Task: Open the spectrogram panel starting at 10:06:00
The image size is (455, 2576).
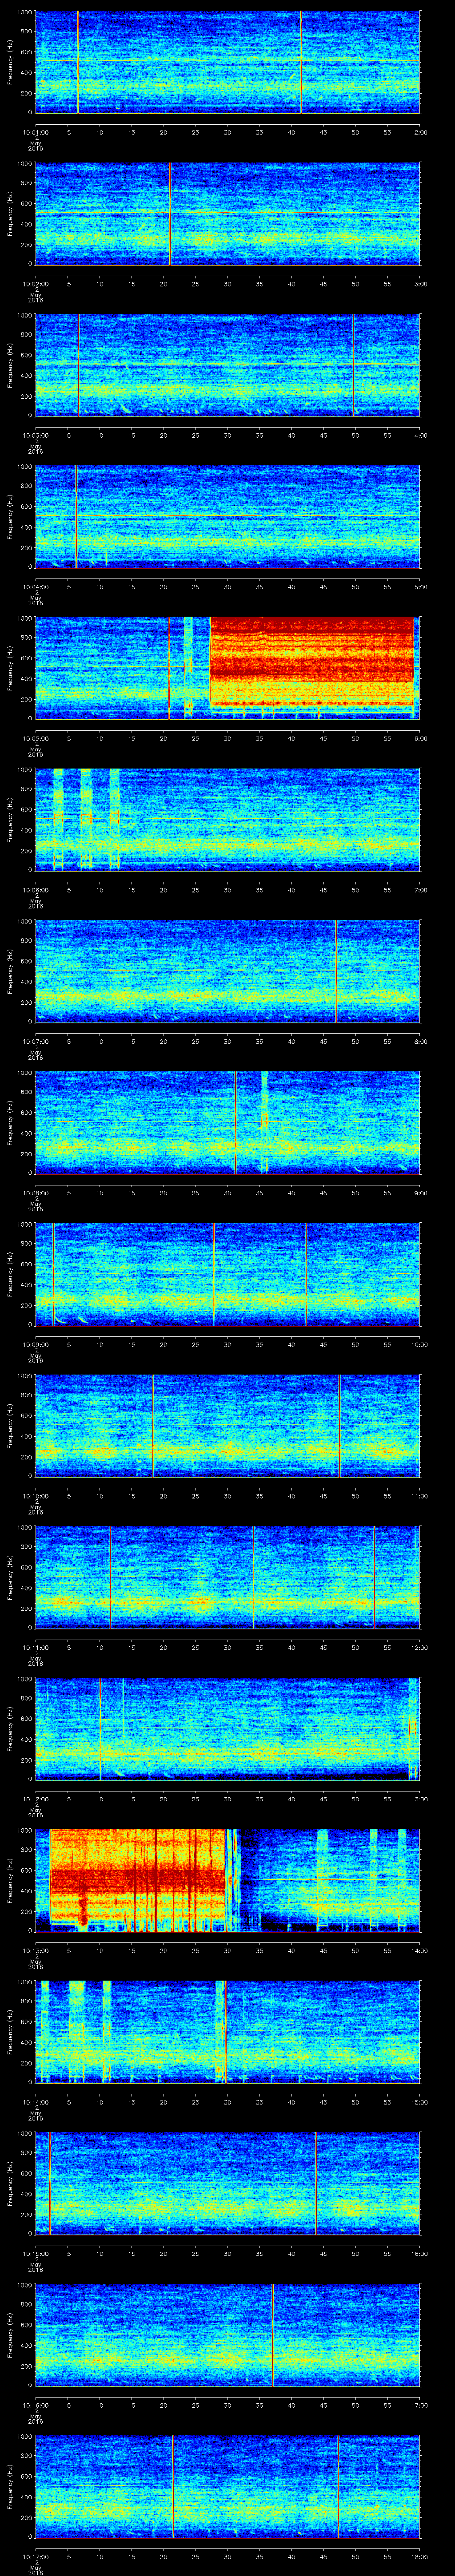Action: 227,819
